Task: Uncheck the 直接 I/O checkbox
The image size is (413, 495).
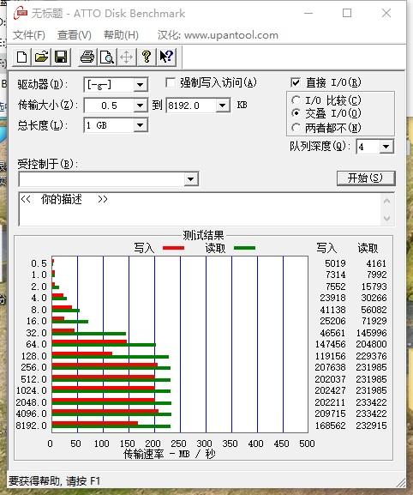Action: point(296,82)
